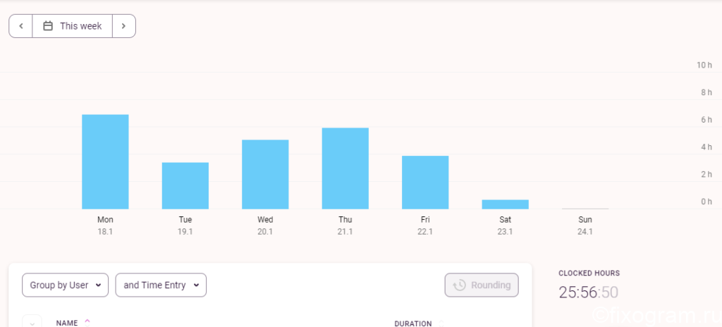
Task: Select the Tuesday 19.1 bar
Action: (x=185, y=185)
